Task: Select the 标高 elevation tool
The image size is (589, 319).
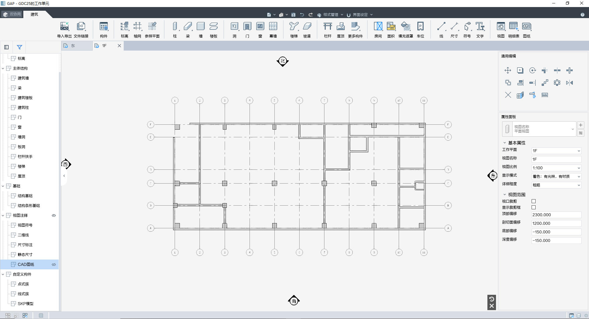Action: click(124, 30)
